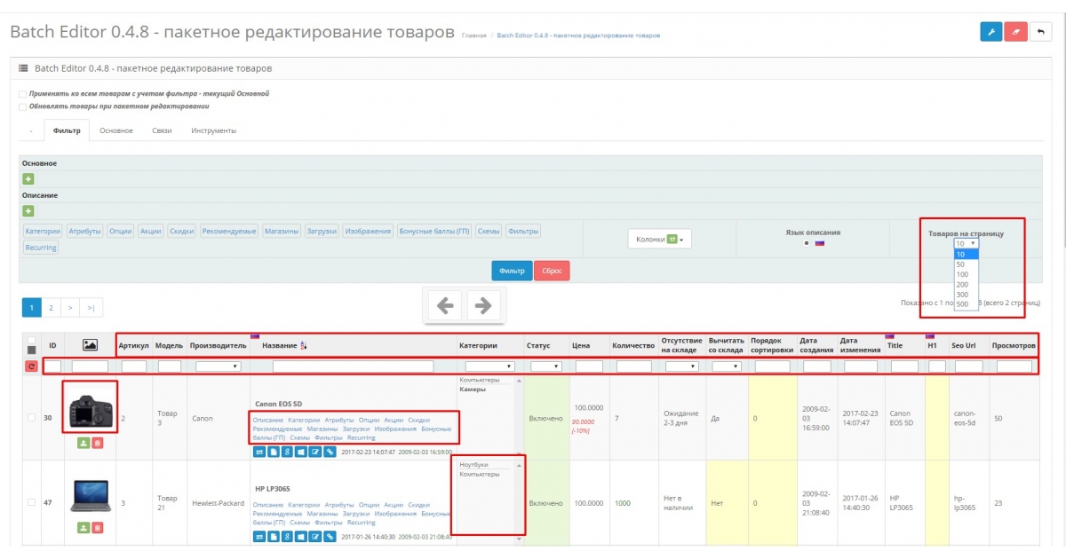Click red delete icon under HP LP3065 image
Screen dimensions: 1066x559
coord(98,527)
